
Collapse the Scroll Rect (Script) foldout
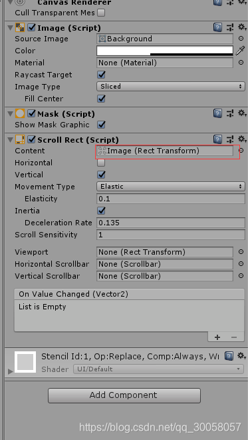tap(11, 140)
